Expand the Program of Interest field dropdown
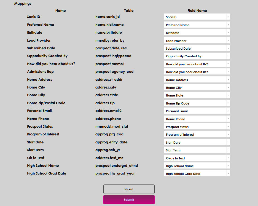 tap(197, 134)
